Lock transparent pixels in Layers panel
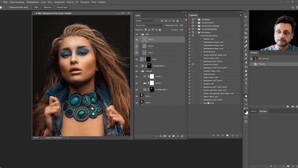The image size is (298, 168). 146,30
